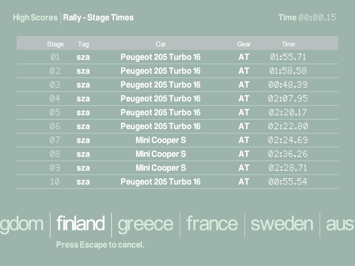Select stage 10 time 00:55.54
The image size is (355, 266).
tap(288, 182)
